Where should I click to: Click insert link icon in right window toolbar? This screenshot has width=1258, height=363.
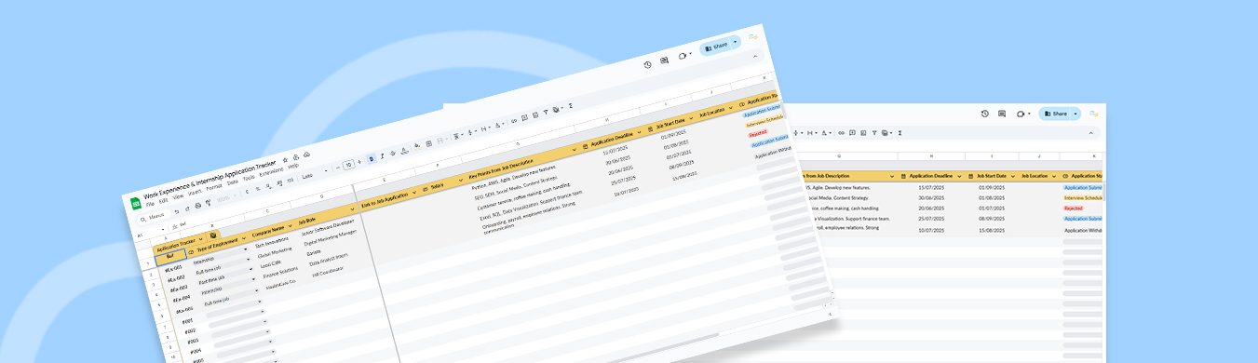(841, 133)
